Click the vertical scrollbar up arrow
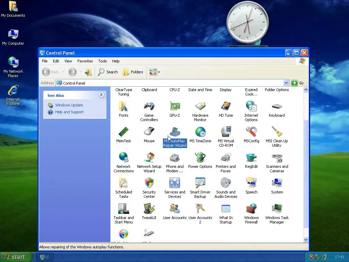349x262 pixels. [x=306, y=90]
